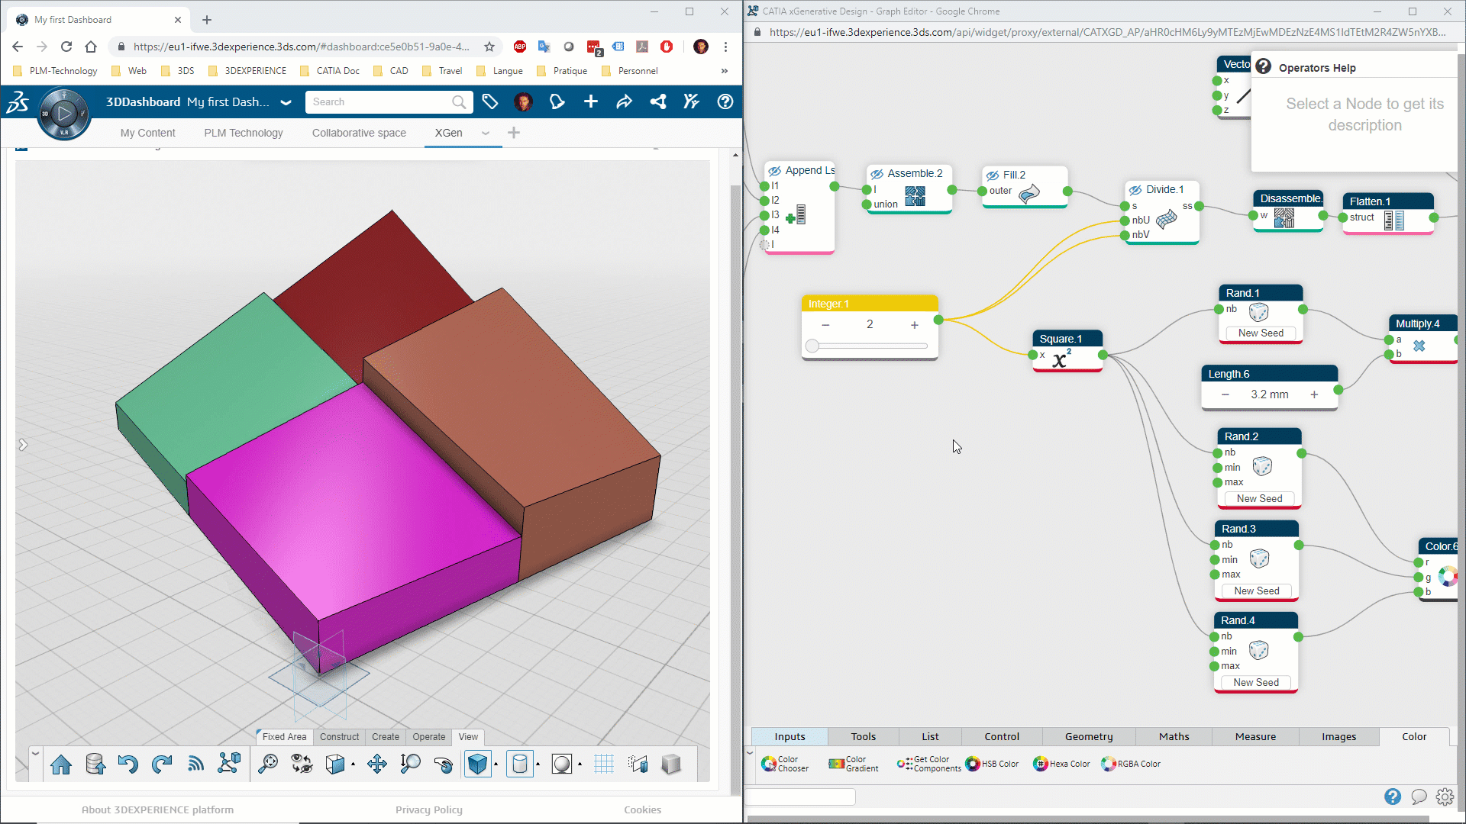Decrement Integer.1 value with minus
The width and height of the screenshot is (1466, 824).
(x=825, y=325)
